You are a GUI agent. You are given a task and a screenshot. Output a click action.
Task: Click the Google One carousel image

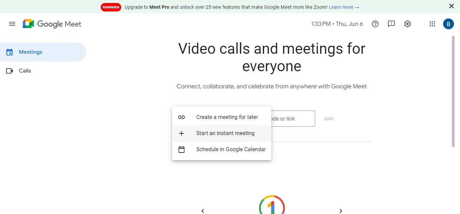point(272,204)
